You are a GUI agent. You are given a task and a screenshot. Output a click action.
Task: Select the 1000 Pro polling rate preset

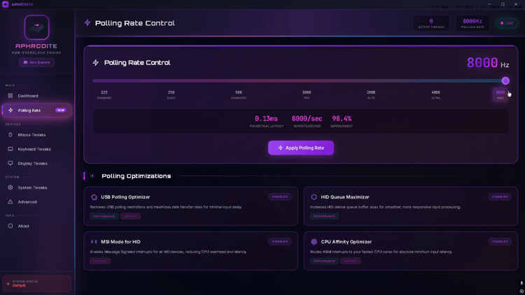pos(307,94)
